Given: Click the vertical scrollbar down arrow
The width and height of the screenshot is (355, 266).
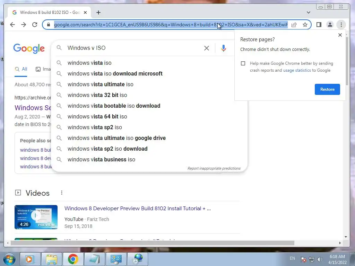Looking at the screenshot, I should click(346, 237).
